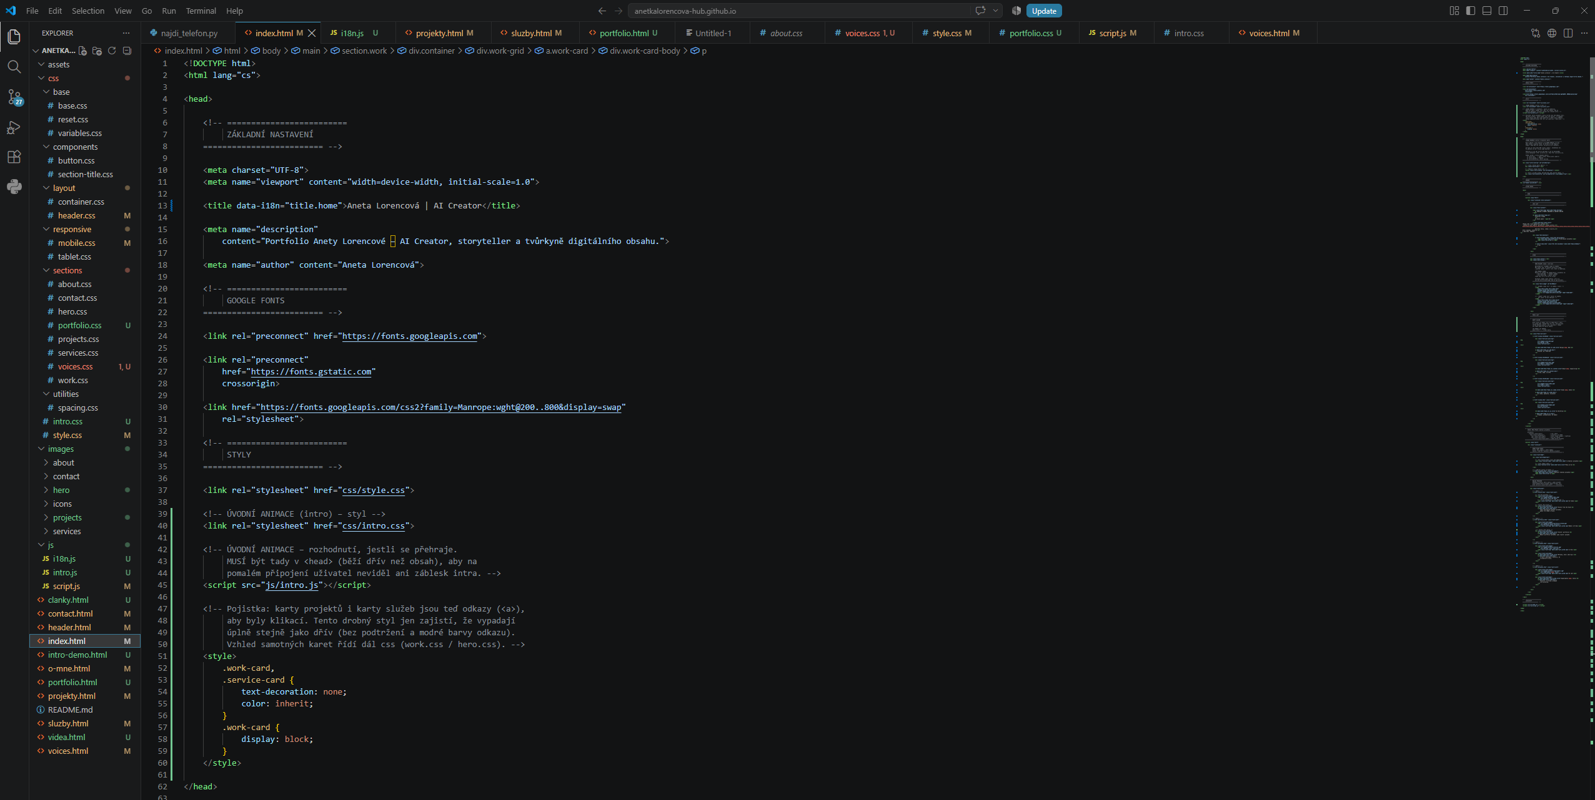Open the chat dropdown arrow in title bar
This screenshot has width=1595, height=800.
tap(995, 11)
